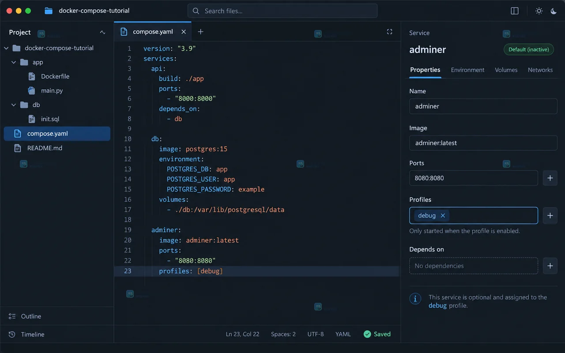
Task: Click the No dependencies field
Action: click(x=474, y=266)
